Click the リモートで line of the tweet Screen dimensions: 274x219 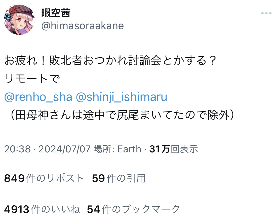pos(32,79)
